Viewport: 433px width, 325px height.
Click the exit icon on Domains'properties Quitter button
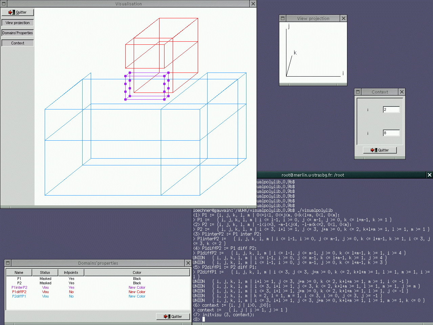[167, 317]
